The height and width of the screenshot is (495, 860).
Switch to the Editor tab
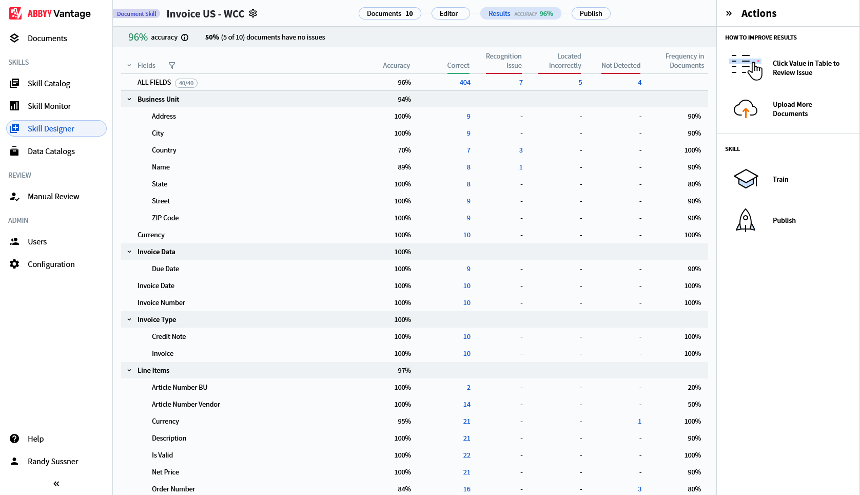pos(449,13)
